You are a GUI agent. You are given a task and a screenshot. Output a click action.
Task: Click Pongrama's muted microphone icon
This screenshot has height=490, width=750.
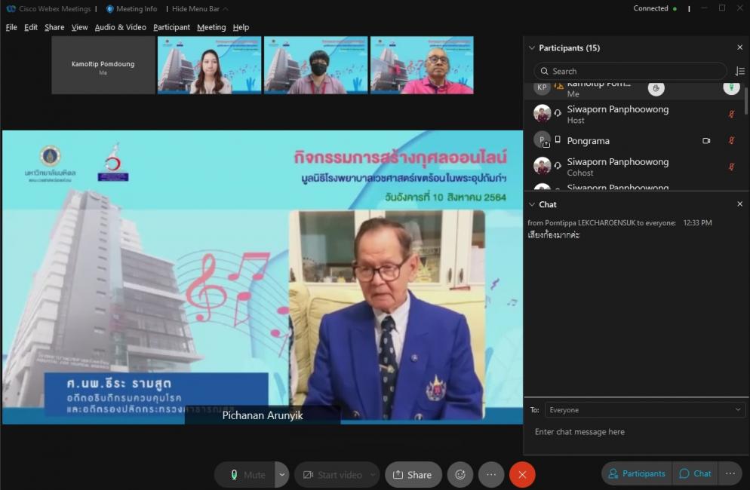[731, 140]
